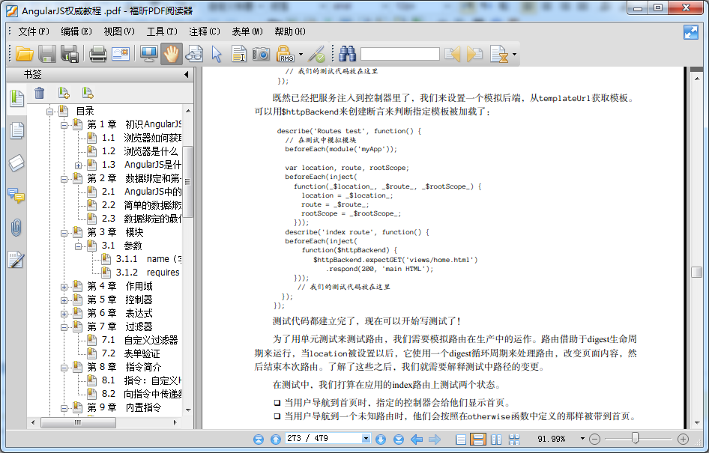Open the 编辑(E) menu

(x=76, y=31)
